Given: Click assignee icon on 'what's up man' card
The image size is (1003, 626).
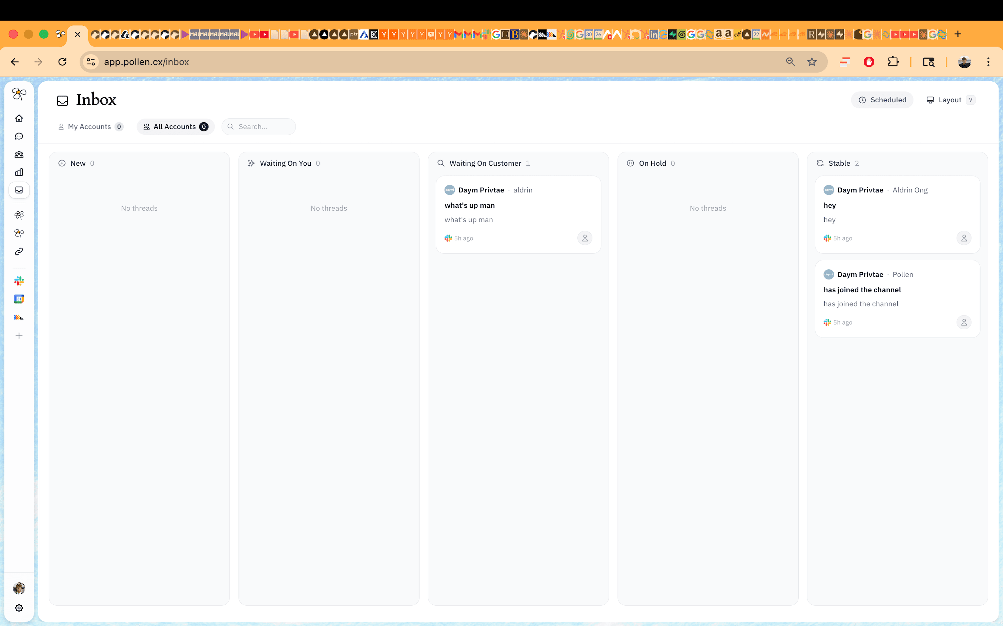Looking at the screenshot, I should click(x=584, y=238).
